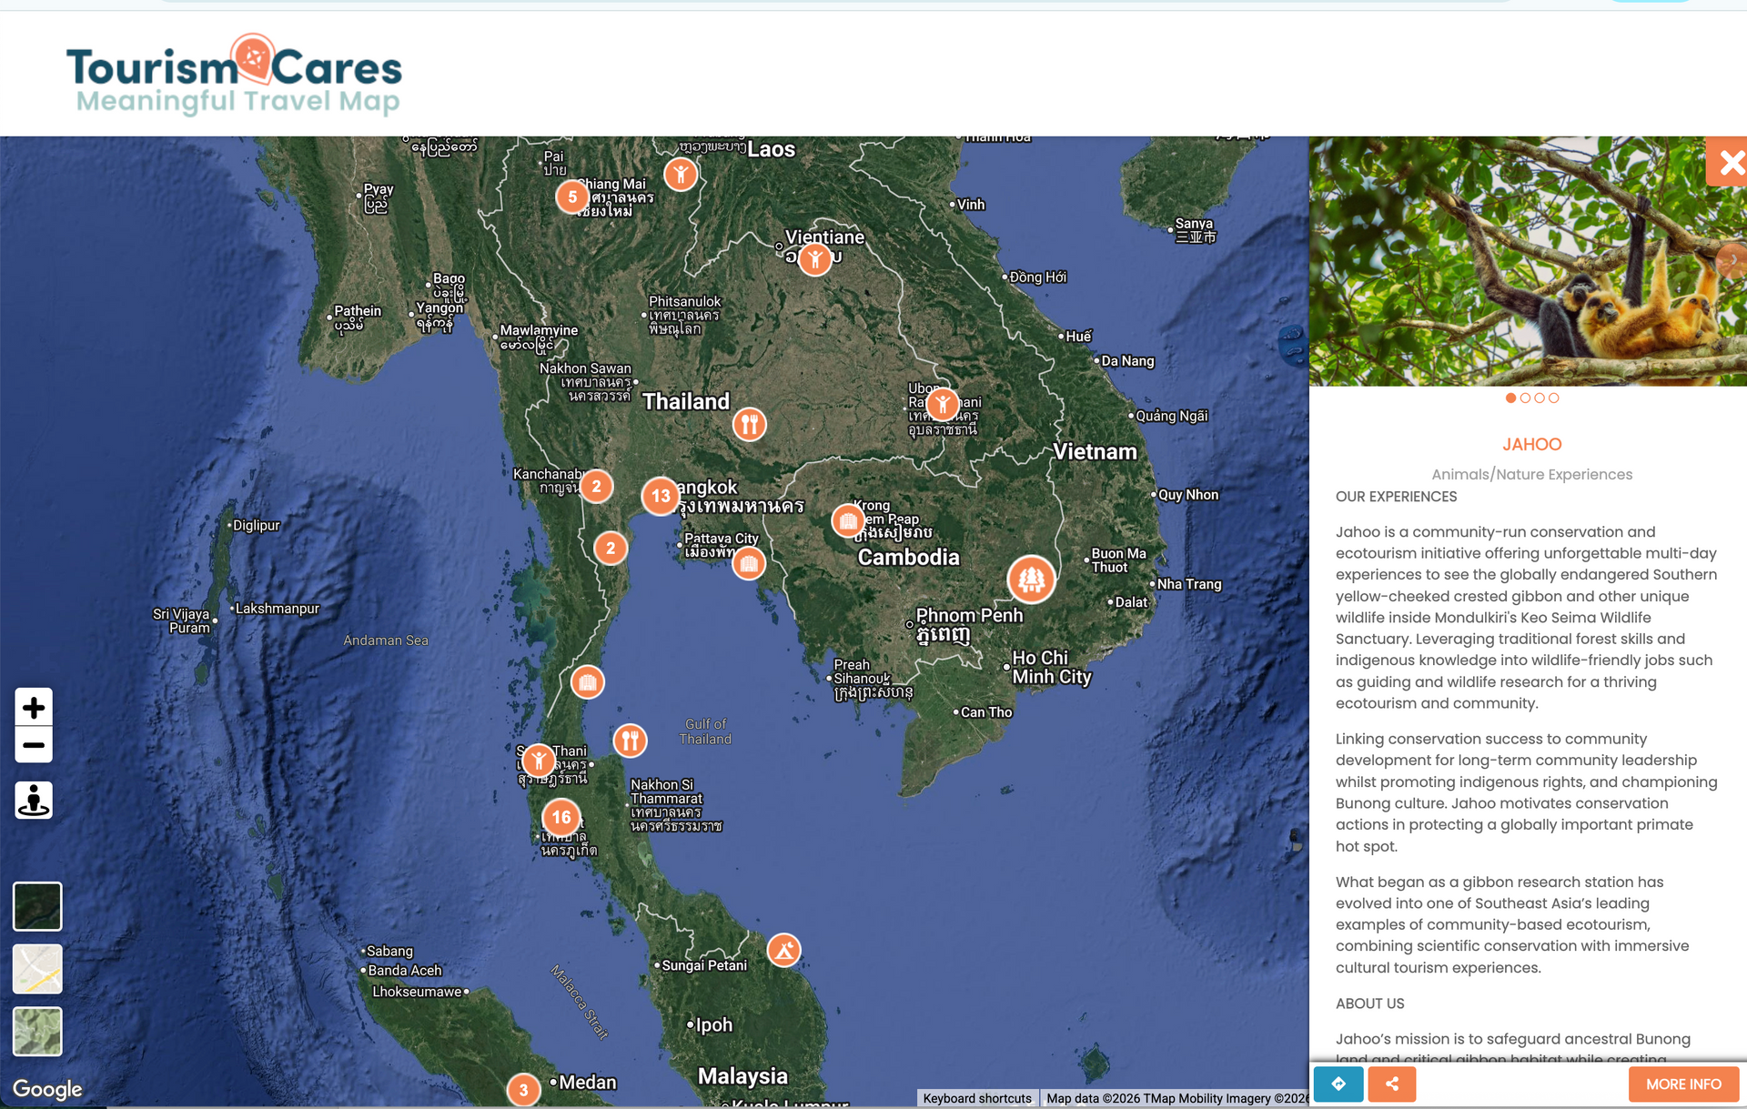Expand the cluster of 16 locations near Phuket
The height and width of the screenshot is (1109, 1747).
tap(561, 817)
